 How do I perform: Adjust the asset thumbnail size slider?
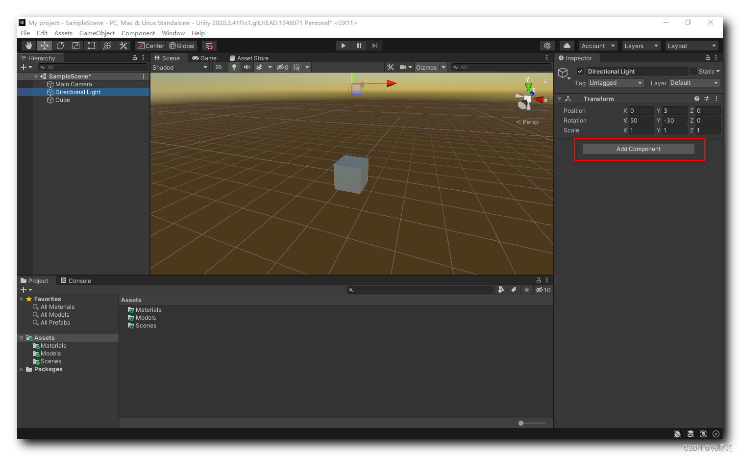pos(520,423)
